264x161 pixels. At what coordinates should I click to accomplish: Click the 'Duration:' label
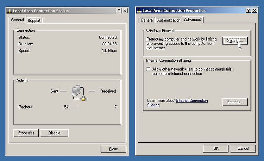pos(26,44)
